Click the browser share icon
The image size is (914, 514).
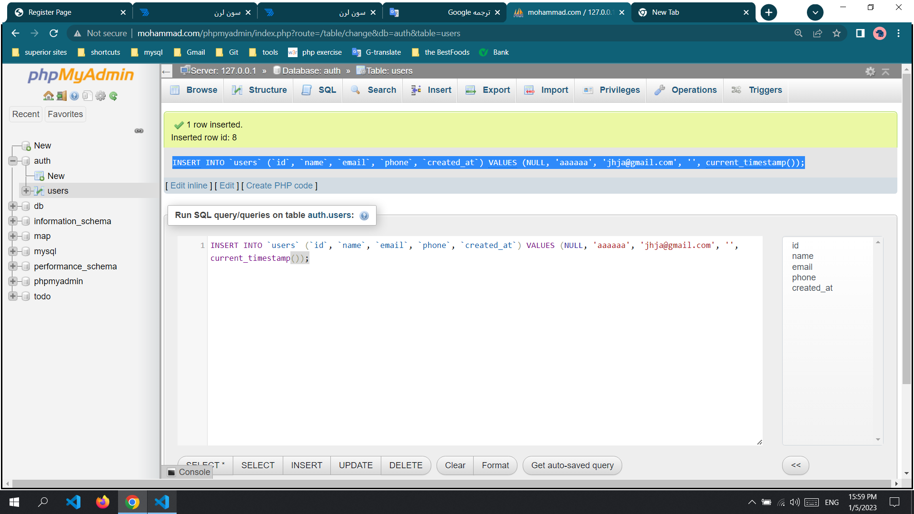coord(817,33)
